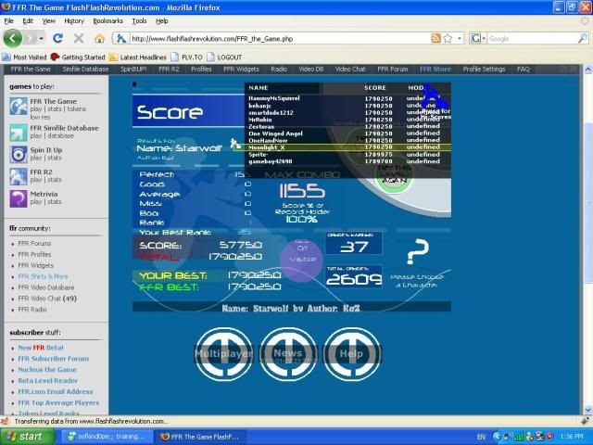Click the FFR The Game sidebar icon
Viewport: 593px width, 445px height.
(x=18, y=106)
